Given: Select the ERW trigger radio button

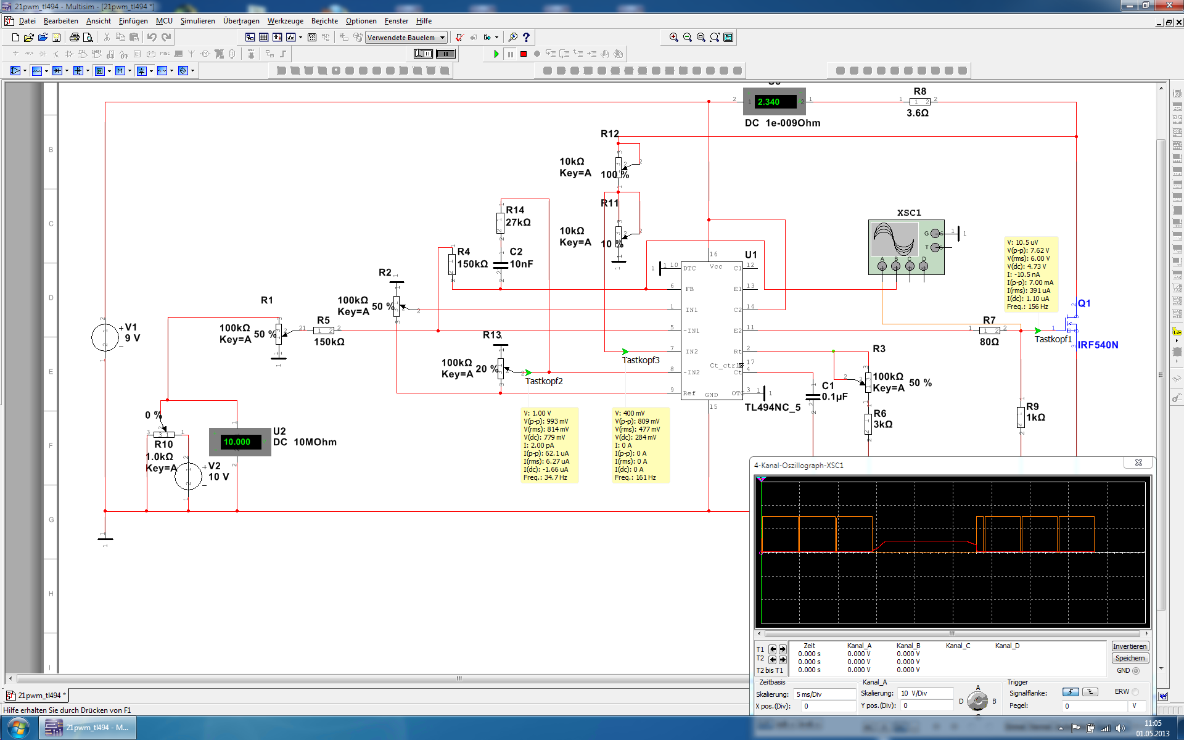Looking at the screenshot, I should (x=1135, y=692).
